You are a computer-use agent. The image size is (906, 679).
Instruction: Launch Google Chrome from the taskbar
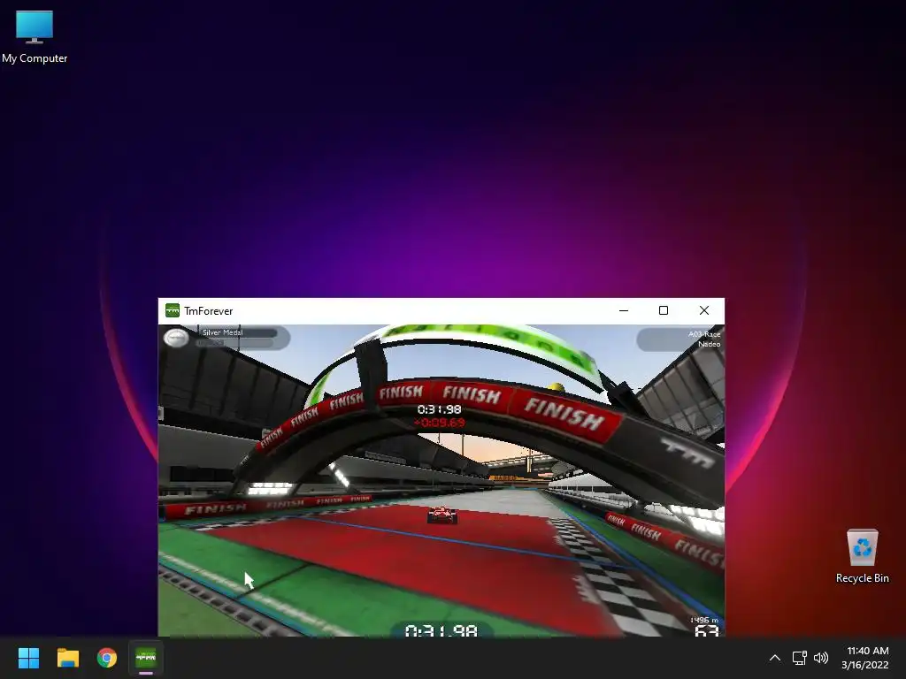107,658
